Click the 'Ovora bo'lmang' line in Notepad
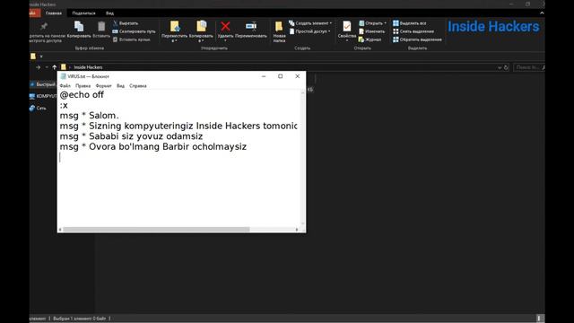Image resolution: width=574 pixels, height=323 pixels. pyautogui.click(x=153, y=147)
